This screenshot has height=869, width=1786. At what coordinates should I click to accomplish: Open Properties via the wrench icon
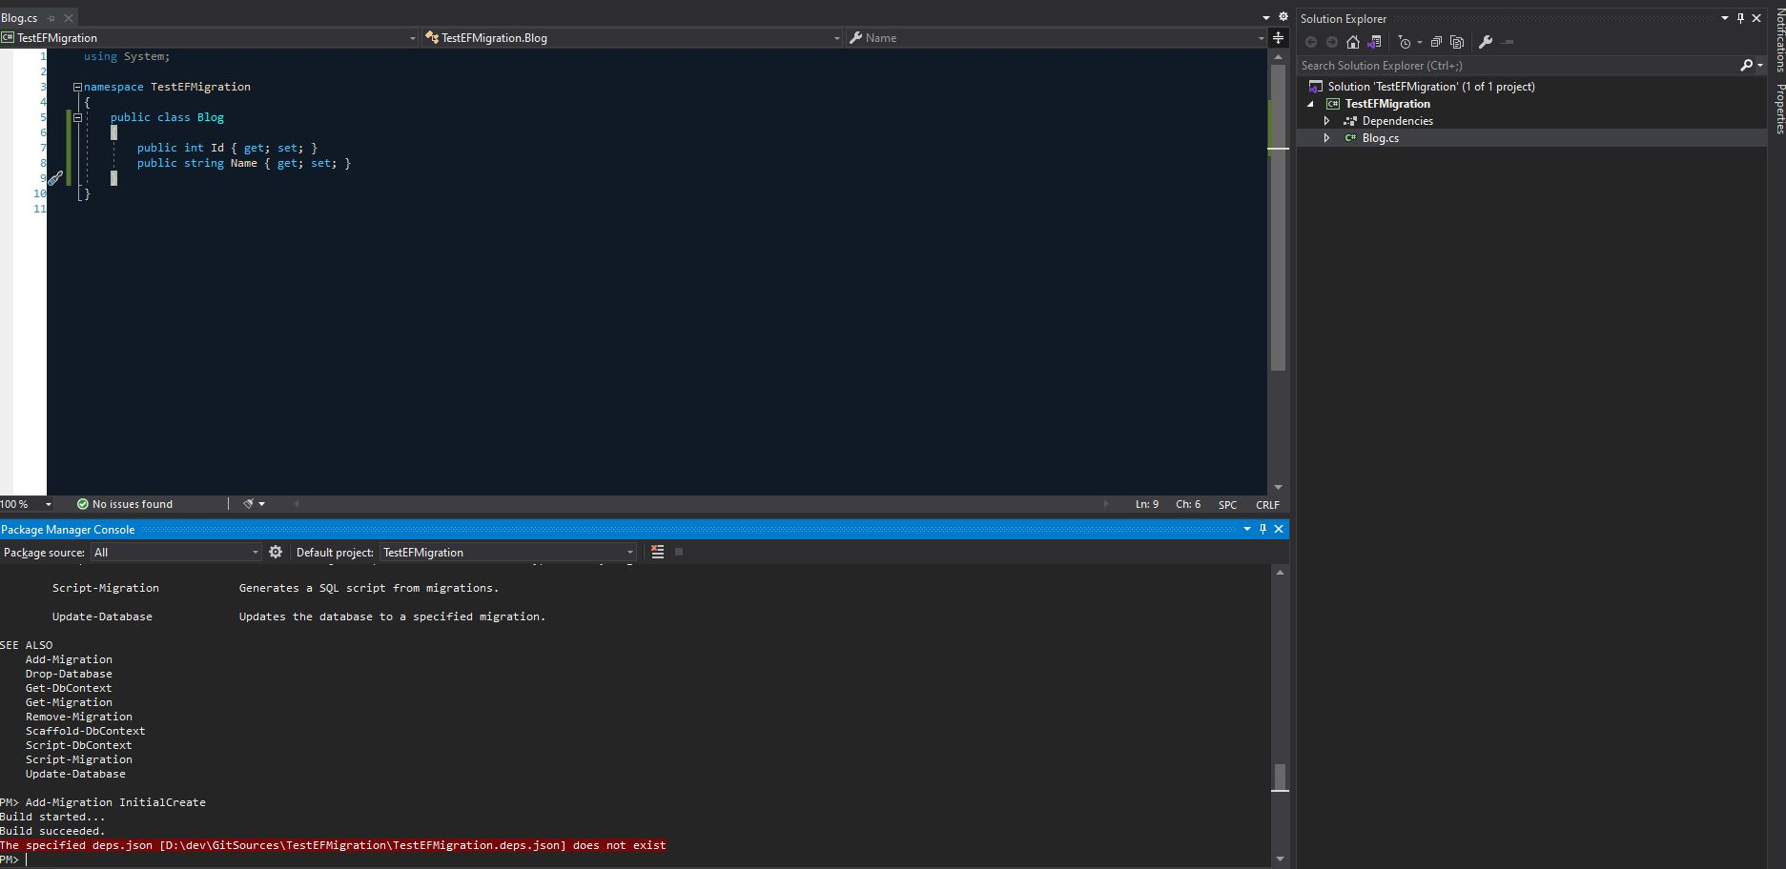coord(1486,42)
